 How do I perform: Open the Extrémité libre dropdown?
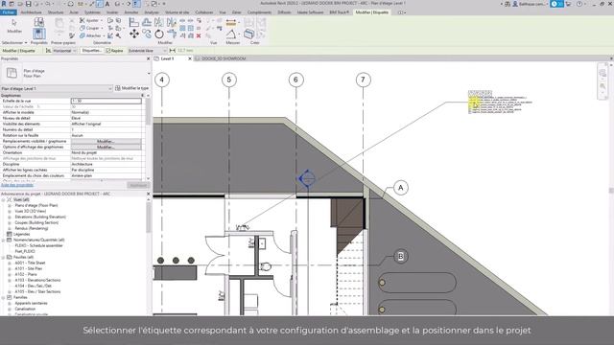pos(147,51)
